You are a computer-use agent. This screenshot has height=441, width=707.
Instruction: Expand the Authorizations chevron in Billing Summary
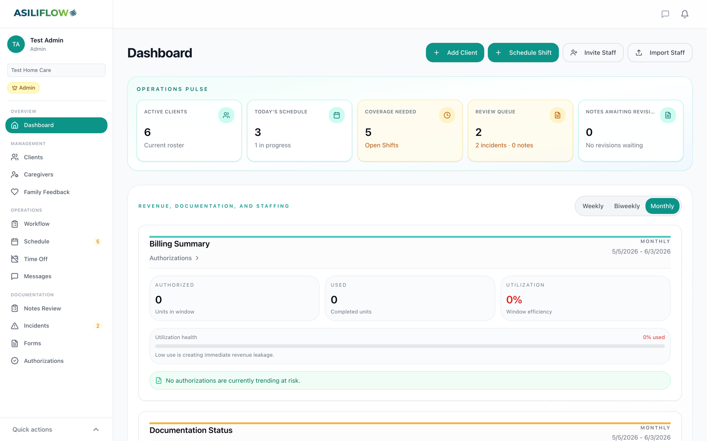(x=197, y=258)
